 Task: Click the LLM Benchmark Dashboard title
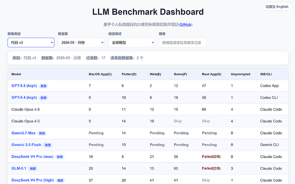pos(148,12)
